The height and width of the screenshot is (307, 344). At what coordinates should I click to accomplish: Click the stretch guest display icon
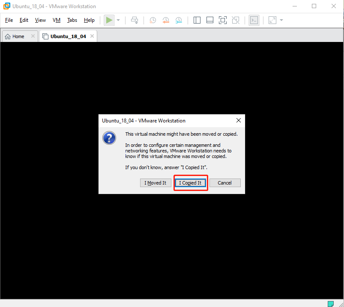click(272, 20)
